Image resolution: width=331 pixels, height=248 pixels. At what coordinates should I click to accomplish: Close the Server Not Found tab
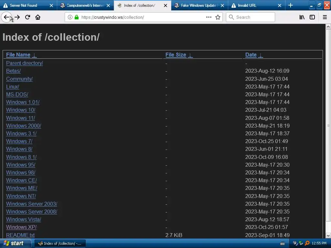coord(51,5)
